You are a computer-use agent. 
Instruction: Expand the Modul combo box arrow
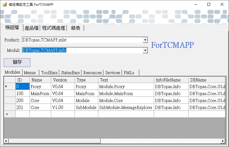pyautogui.click(x=145, y=50)
